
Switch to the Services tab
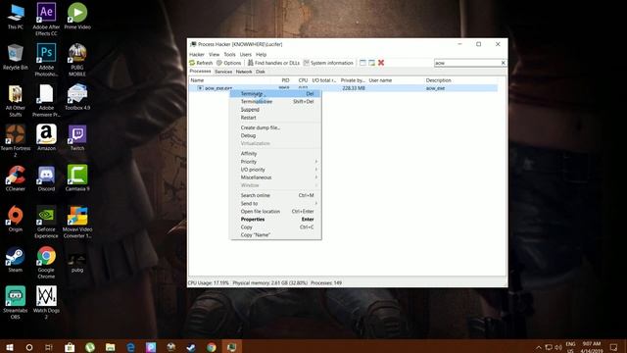click(x=223, y=72)
